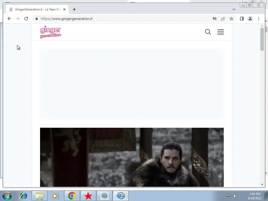This screenshot has height=201, width=268.
Task: Open the Jon Snow article image
Action: [132, 157]
